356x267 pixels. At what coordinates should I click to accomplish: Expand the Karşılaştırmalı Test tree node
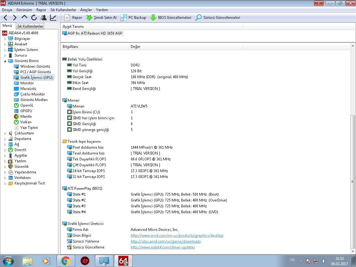(x=5, y=184)
